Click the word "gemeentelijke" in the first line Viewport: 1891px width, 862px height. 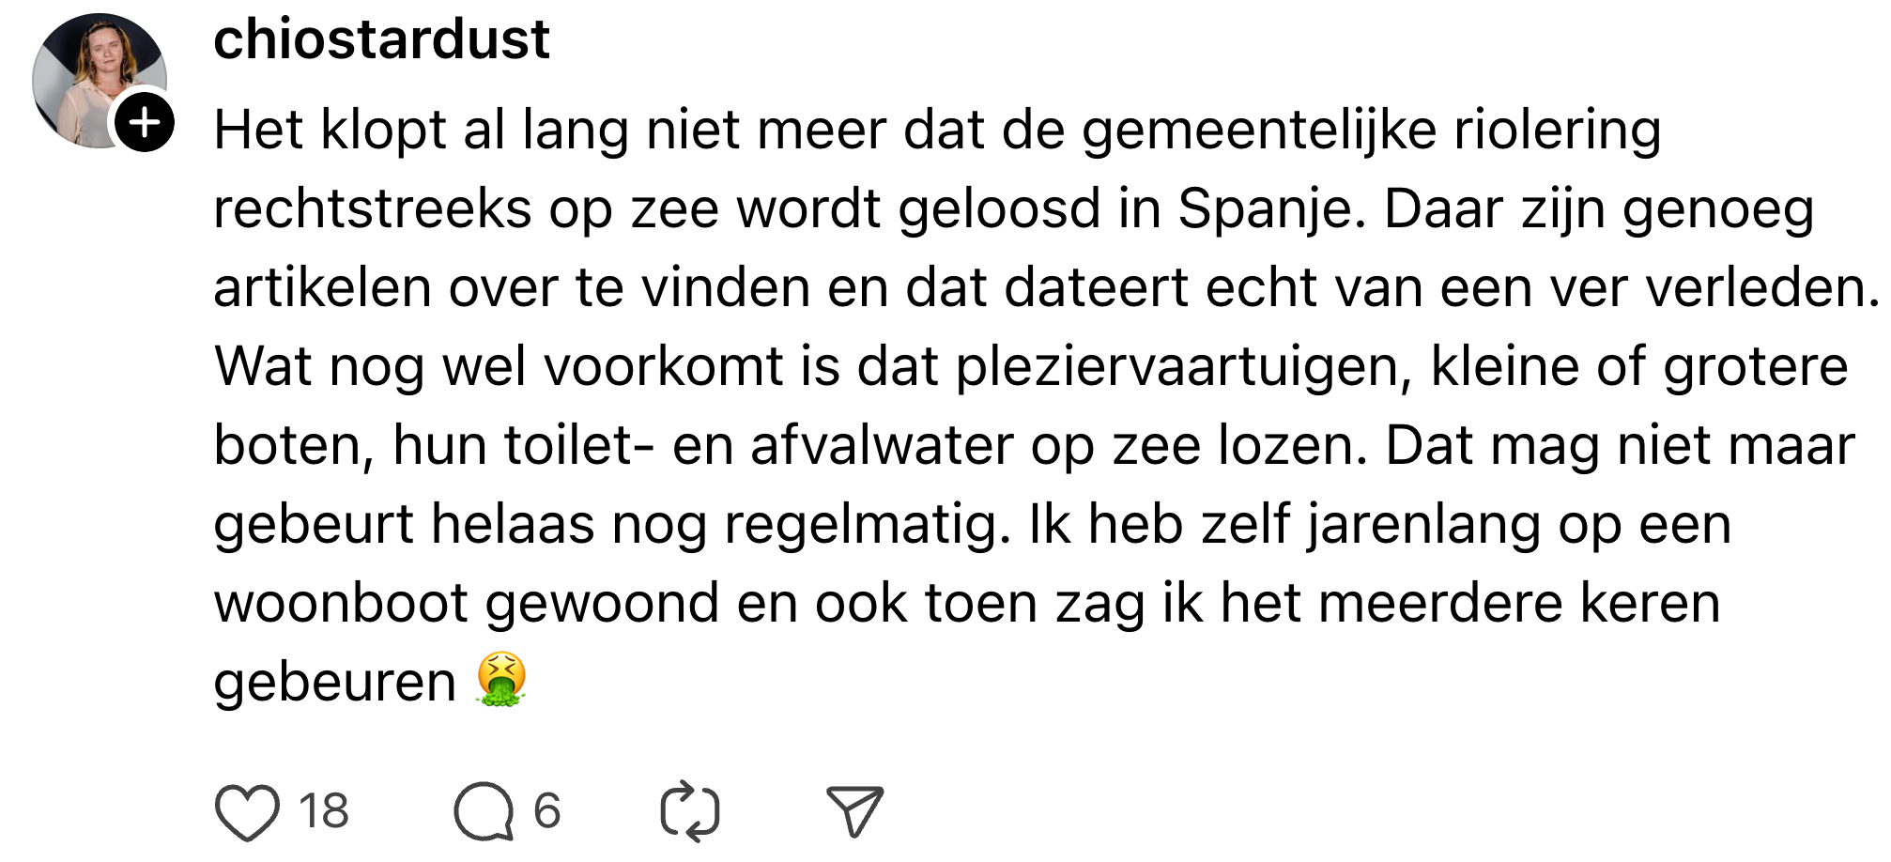click(x=1259, y=130)
